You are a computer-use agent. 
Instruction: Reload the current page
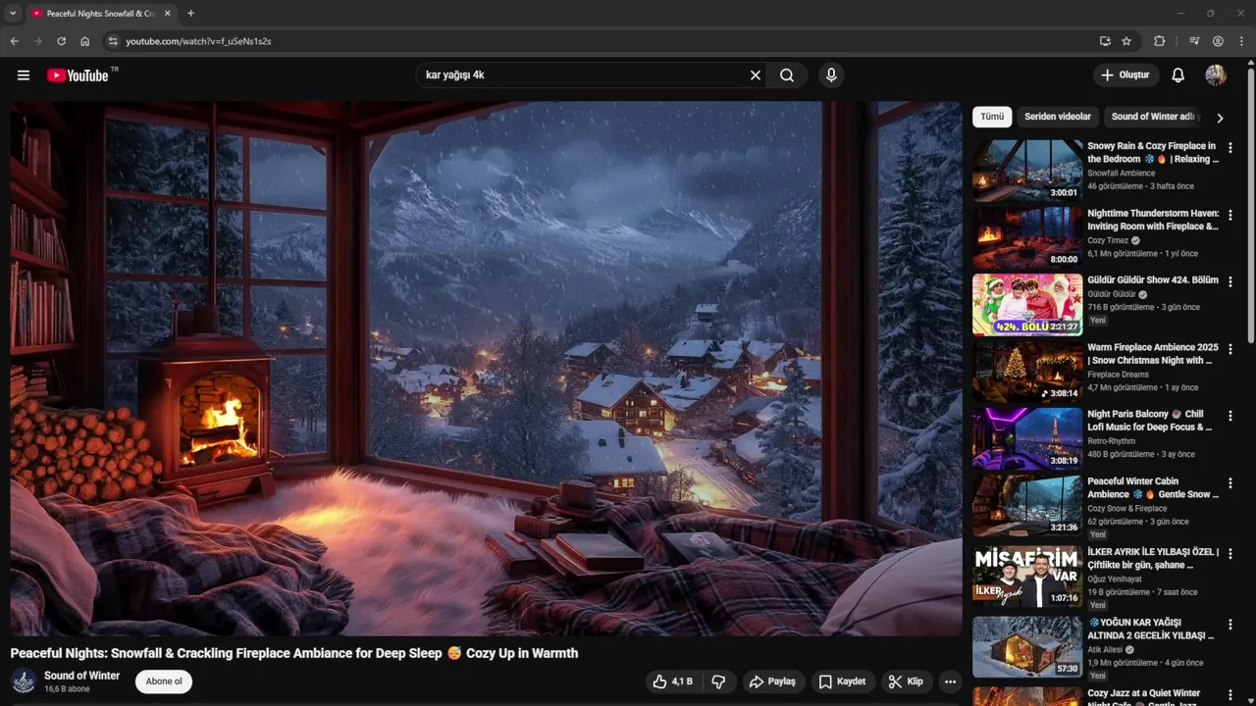tap(61, 41)
